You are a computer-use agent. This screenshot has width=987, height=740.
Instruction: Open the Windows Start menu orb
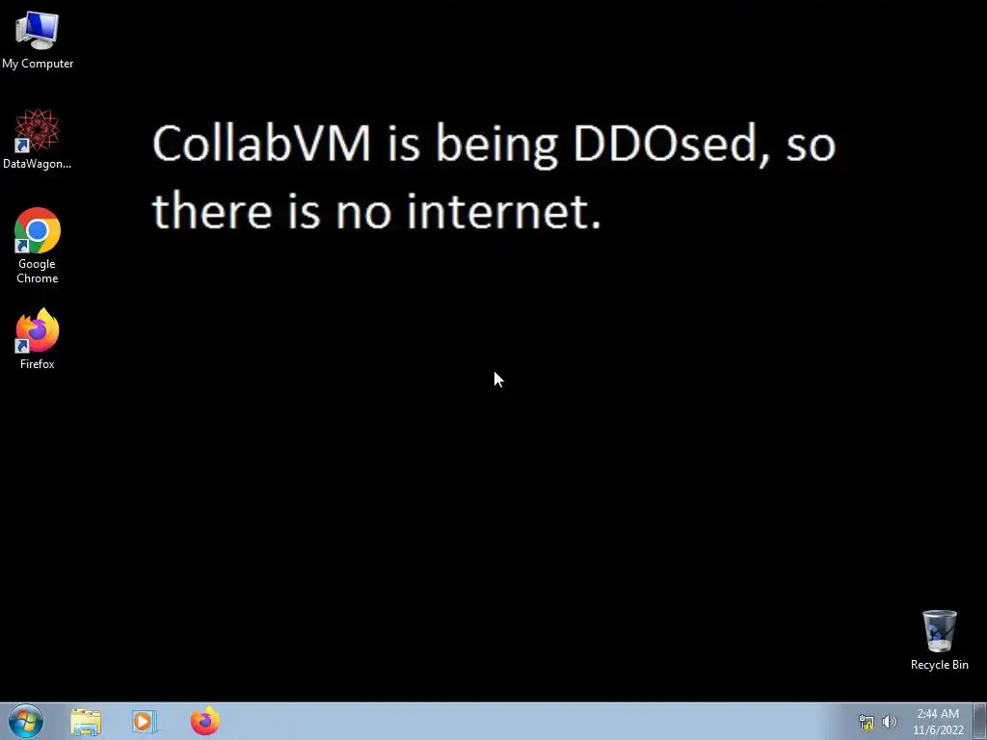(26, 721)
